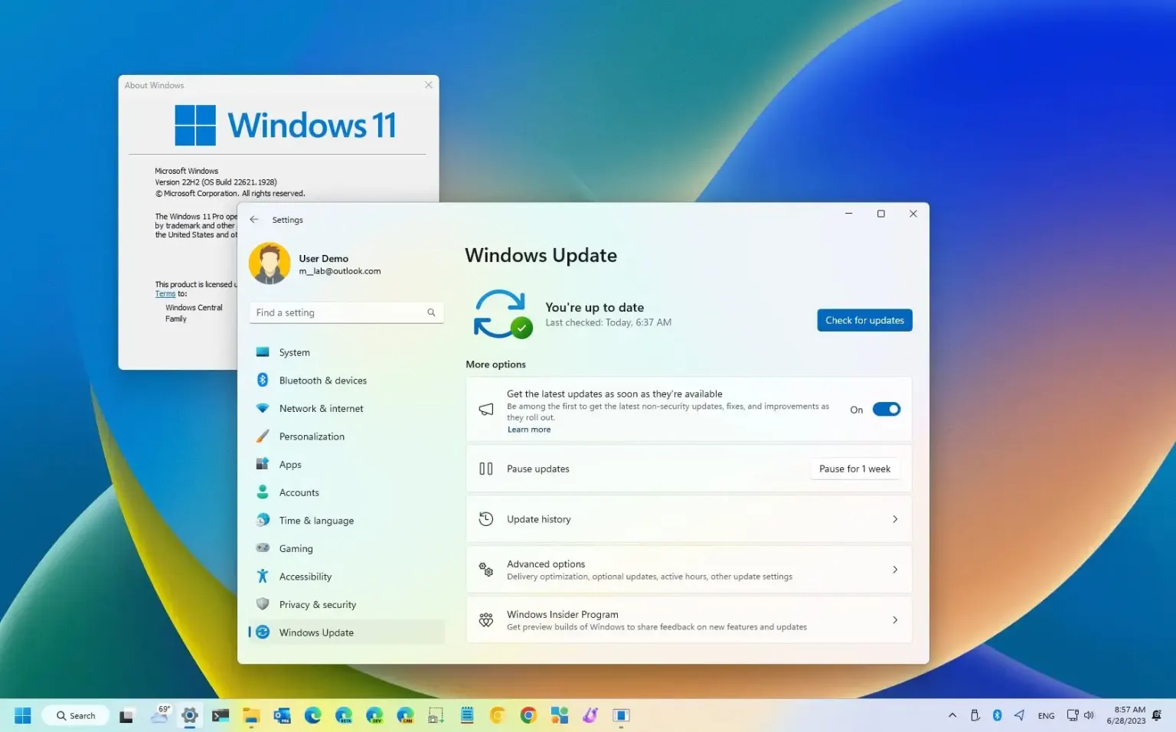1176x732 pixels.
Task: Click the Bluetooth tray icon
Action: click(997, 715)
